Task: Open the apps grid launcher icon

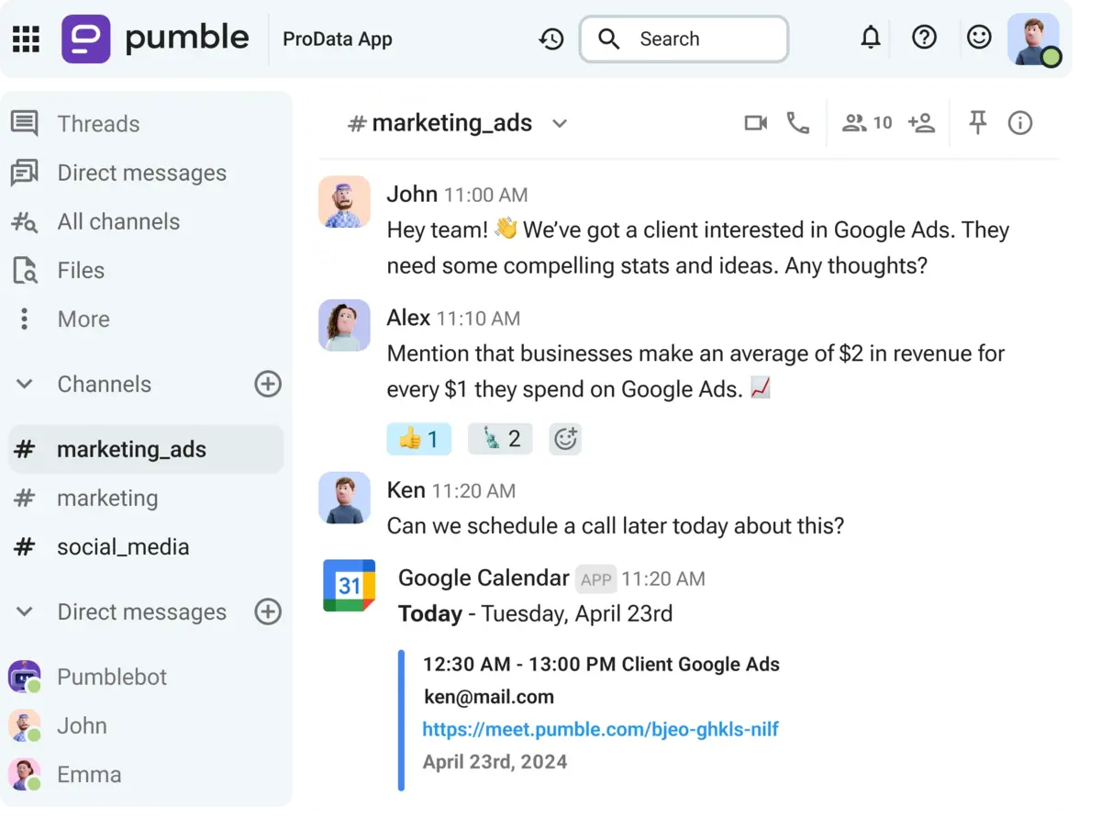Action: pos(26,39)
